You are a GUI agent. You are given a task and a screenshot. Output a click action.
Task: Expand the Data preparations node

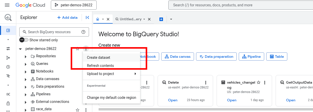click(26, 87)
